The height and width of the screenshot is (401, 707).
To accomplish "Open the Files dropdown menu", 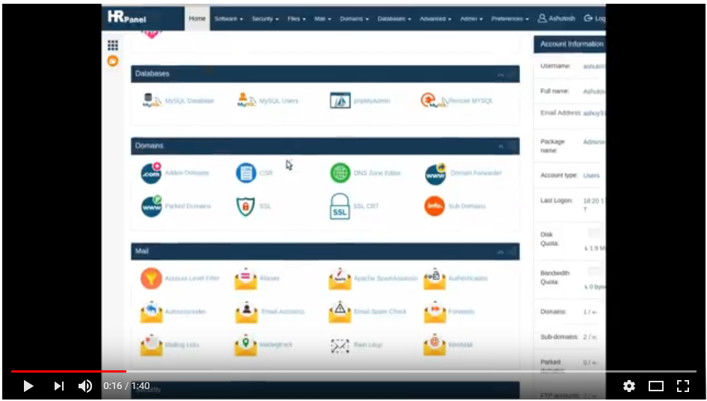I will [296, 19].
